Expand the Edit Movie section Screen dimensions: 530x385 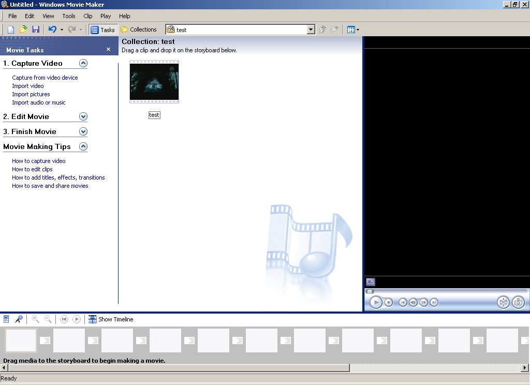click(83, 116)
